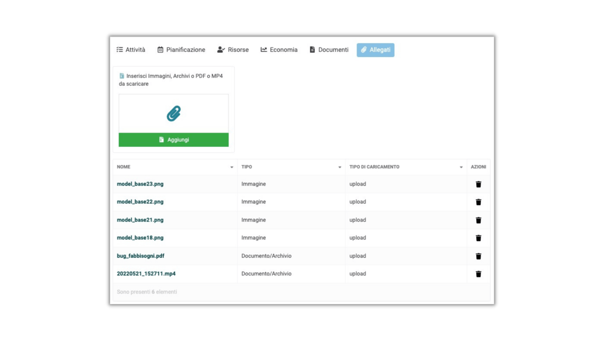Delete model_base23.png with its trash icon
604x340 pixels.
click(x=478, y=184)
